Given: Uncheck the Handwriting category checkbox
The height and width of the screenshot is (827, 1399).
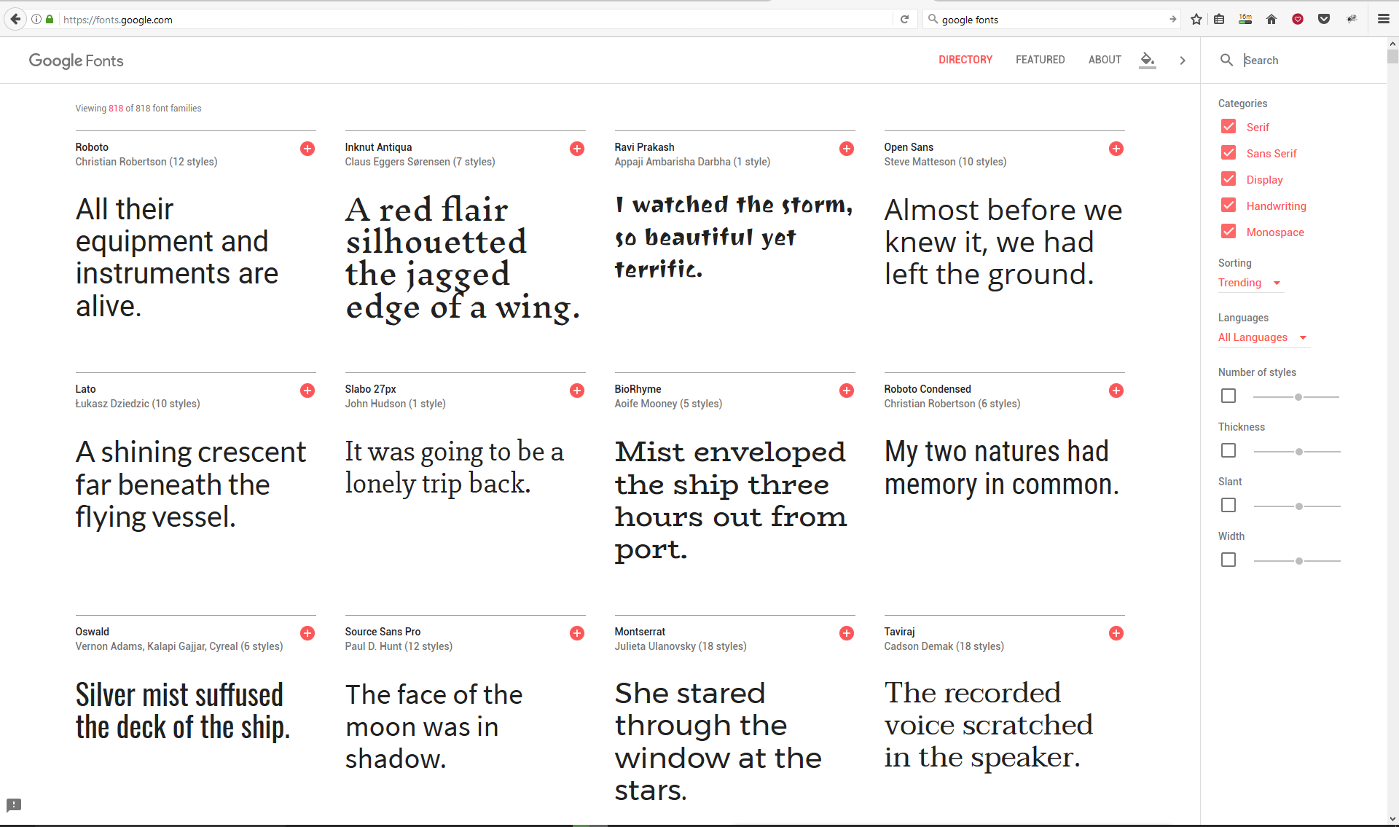Looking at the screenshot, I should pyautogui.click(x=1228, y=205).
